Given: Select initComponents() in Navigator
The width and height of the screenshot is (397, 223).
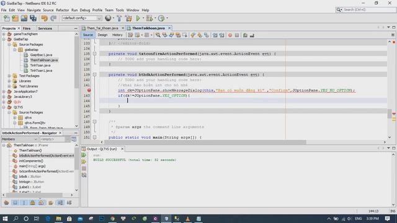Looking at the screenshot, I should coord(31,161).
